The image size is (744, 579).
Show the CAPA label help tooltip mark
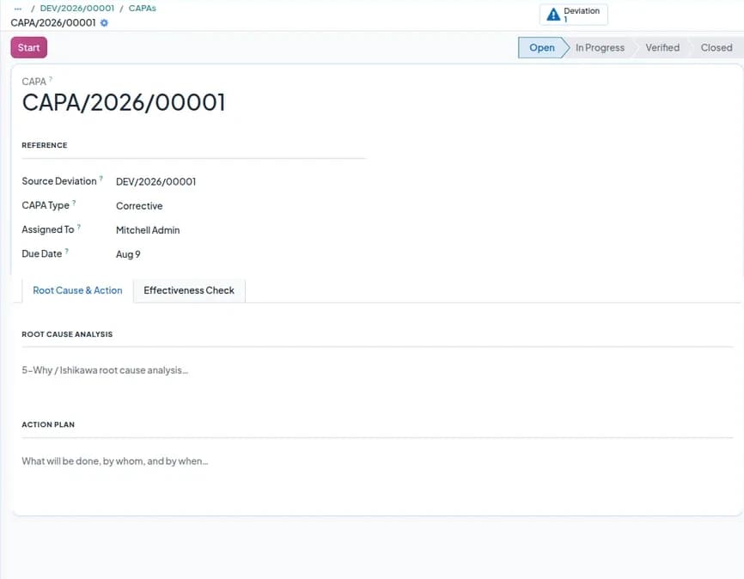point(51,79)
